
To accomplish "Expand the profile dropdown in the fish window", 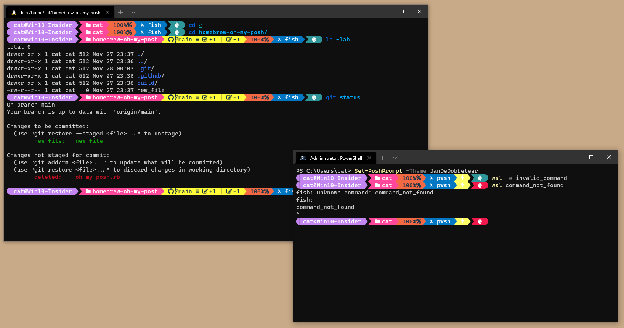I will click(x=133, y=12).
